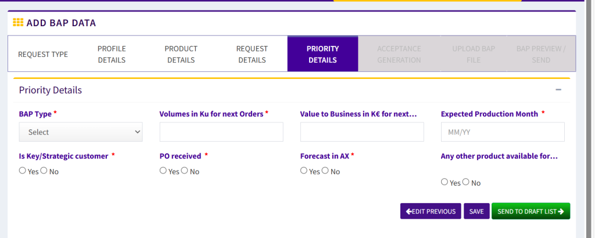Open the BAP Type dropdown

tap(81, 132)
